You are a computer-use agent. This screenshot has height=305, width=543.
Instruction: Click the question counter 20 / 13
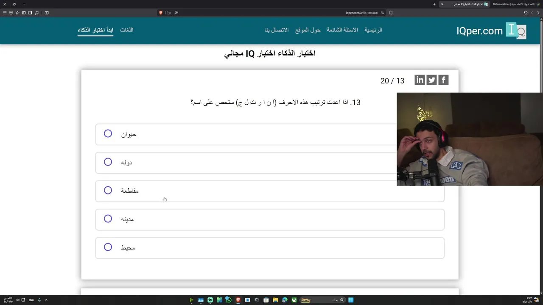click(392, 80)
